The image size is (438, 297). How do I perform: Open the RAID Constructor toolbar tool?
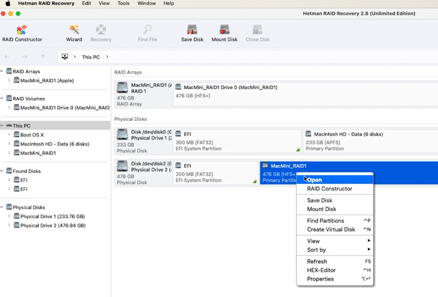(x=22, y=33)
